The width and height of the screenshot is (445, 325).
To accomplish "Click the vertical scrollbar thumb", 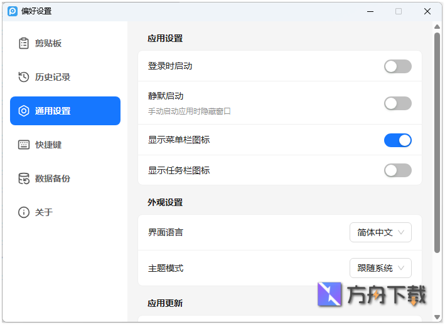I will tap(437, 143).
